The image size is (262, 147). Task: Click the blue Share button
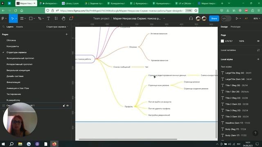coord(214,18)
